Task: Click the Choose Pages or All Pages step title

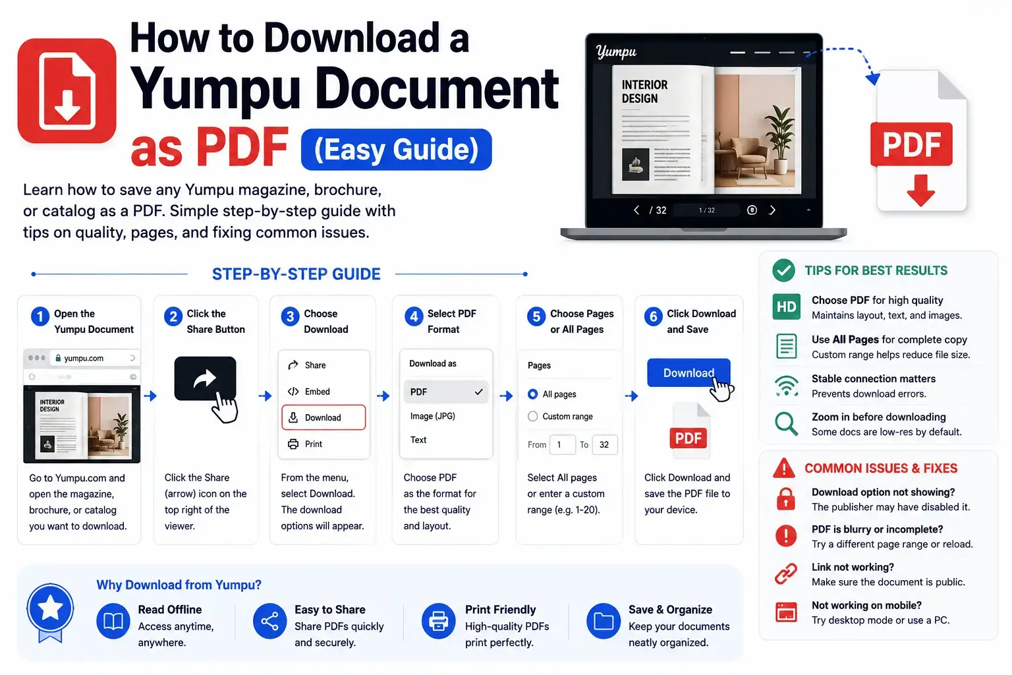Action: (x=582, y=322)
